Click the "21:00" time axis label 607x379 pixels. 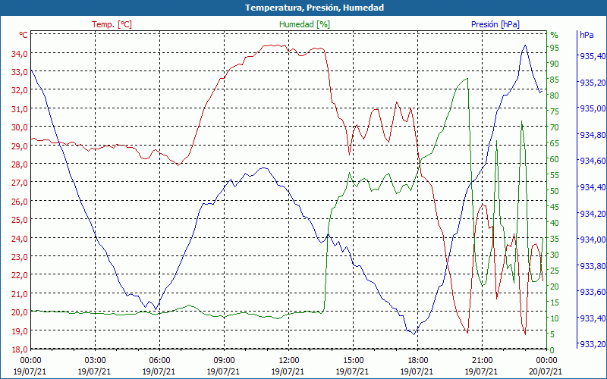482,360
